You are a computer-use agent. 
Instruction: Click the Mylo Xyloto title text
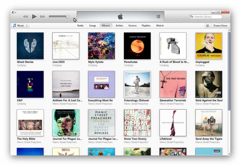point(96,62)
